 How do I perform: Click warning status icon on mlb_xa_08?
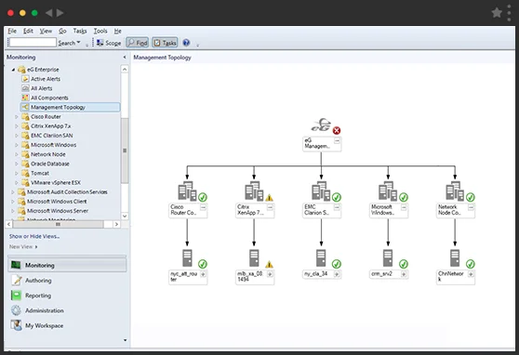coord(269,264)
